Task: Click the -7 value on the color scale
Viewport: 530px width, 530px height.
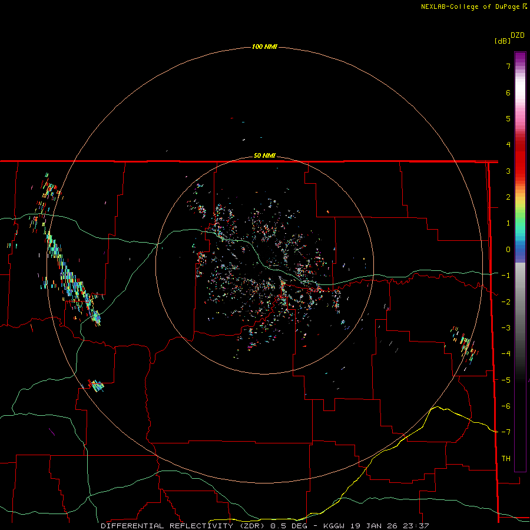Action: pos(506,432)
